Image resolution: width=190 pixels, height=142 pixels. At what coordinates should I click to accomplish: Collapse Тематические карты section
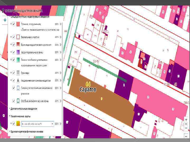[10, 116]
